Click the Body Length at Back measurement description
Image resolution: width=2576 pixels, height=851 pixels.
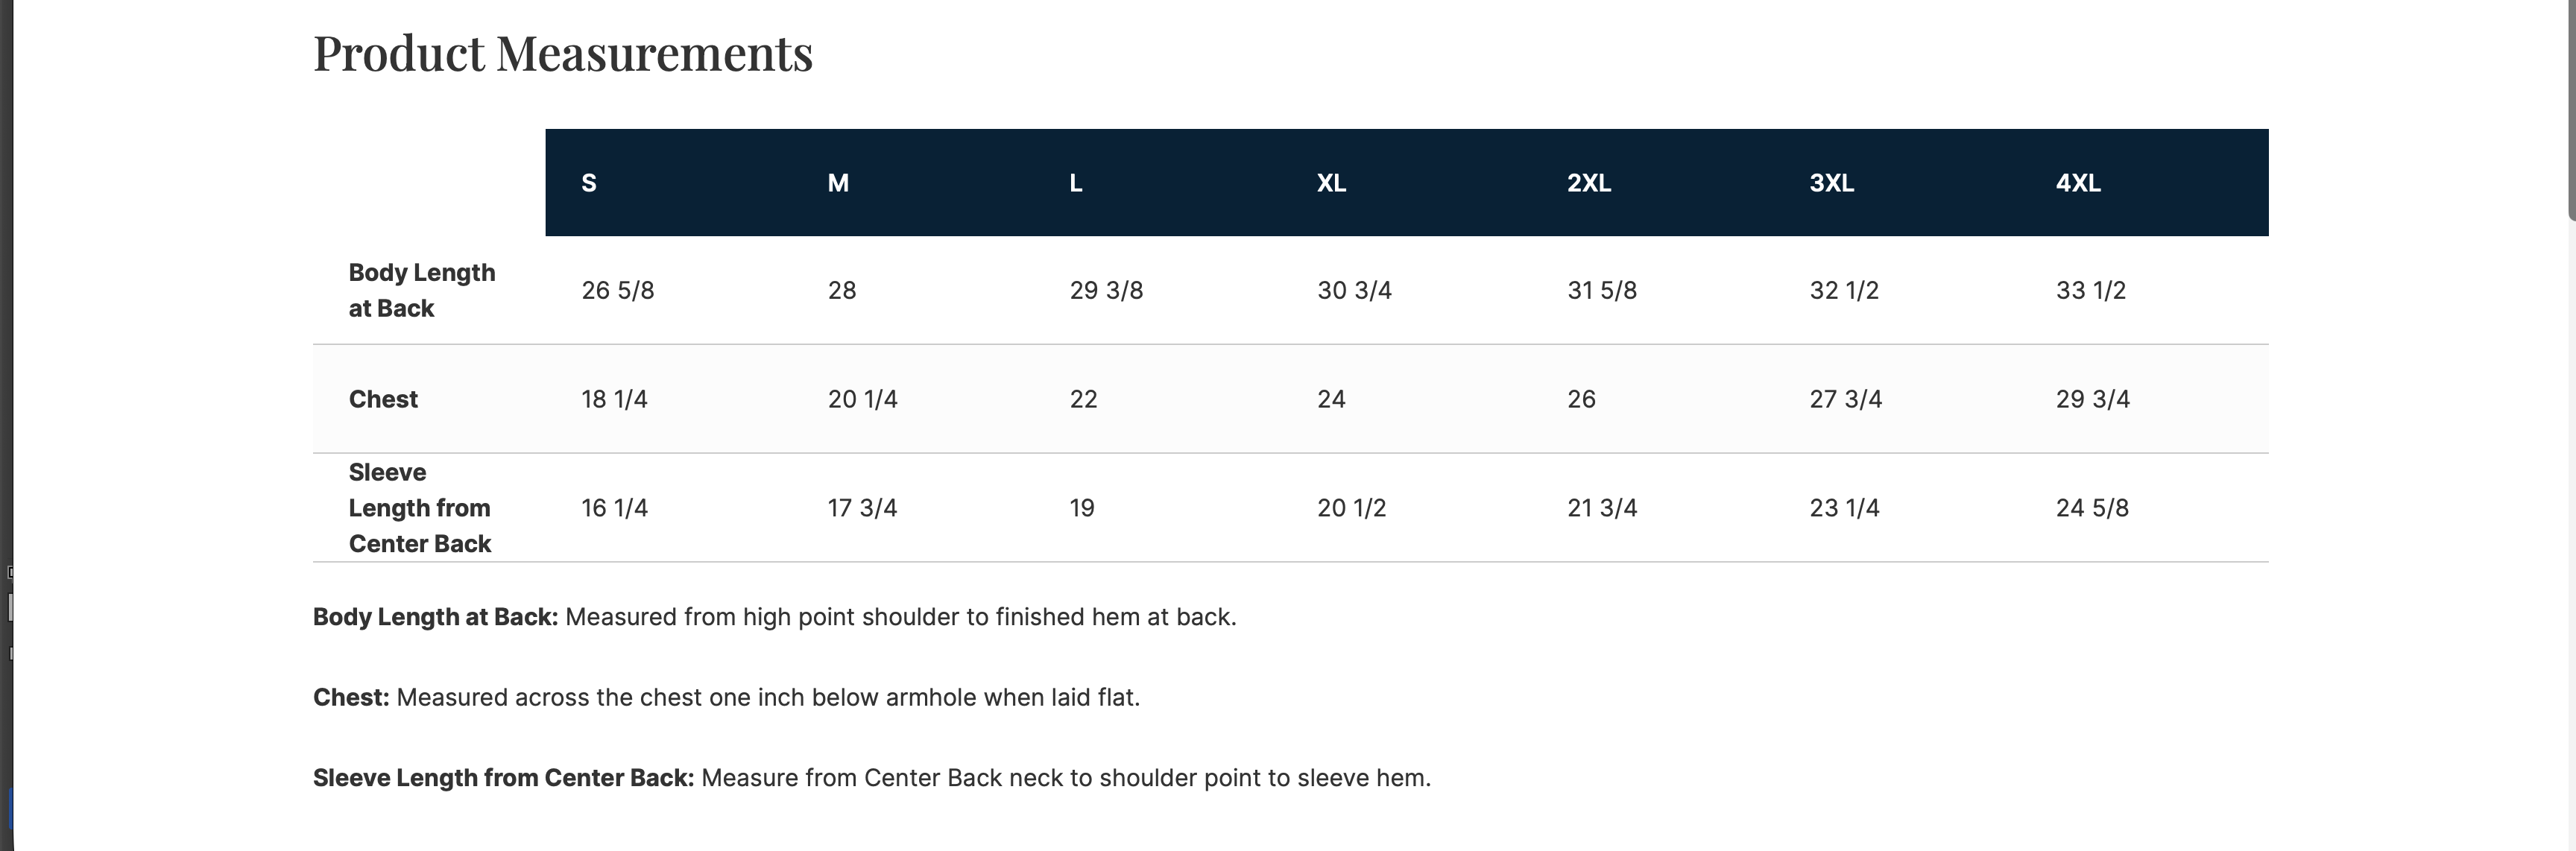774,617
